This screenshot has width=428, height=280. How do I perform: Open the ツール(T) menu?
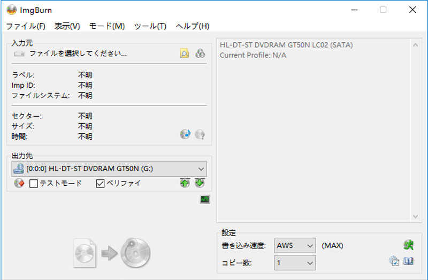[x=150, y=26]
